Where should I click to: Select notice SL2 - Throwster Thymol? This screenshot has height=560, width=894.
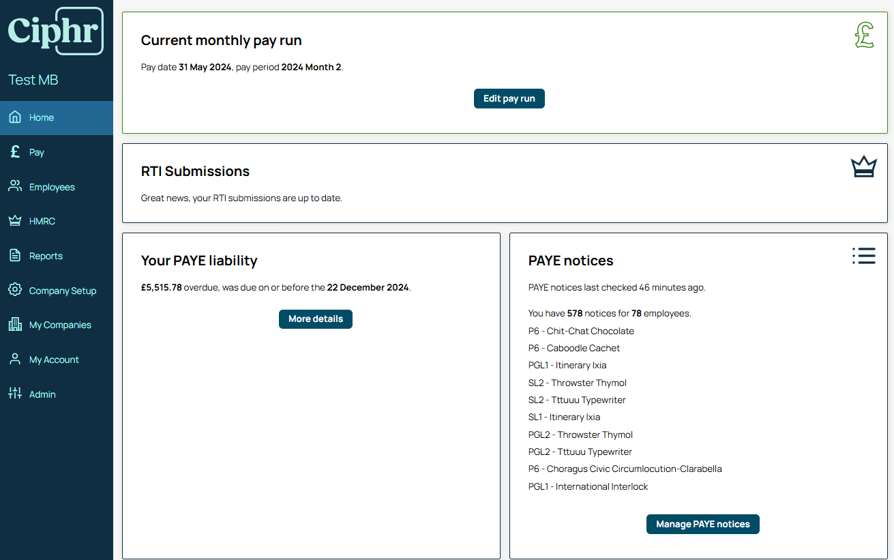point(578,383)
